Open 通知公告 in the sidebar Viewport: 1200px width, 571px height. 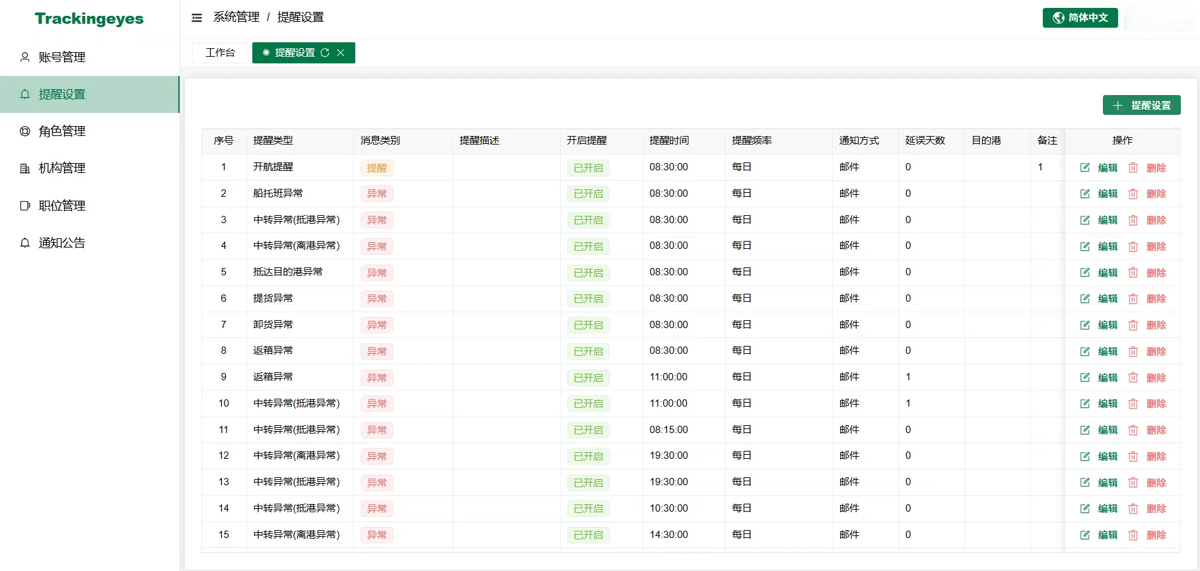point(90,243)
